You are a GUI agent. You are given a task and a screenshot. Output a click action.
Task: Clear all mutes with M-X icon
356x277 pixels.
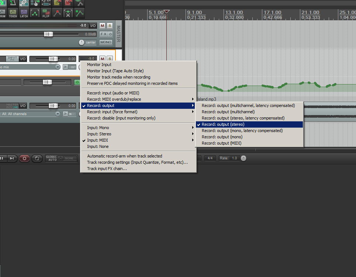click(x=68, y=3)
